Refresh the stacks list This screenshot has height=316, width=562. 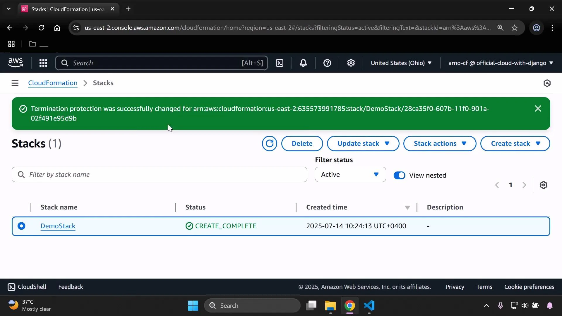269,143
